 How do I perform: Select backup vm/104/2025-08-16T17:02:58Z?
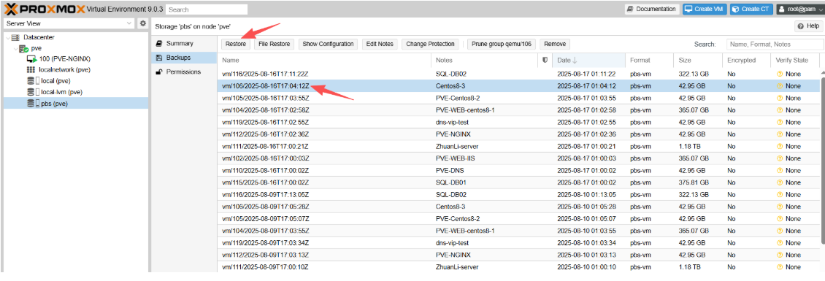518,110
